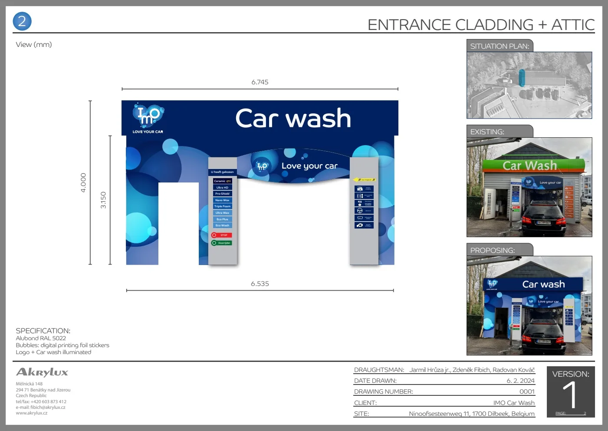Viewport: 608px width, 431px height.
Task: Click the Akrylux company logo
Action: click(x=42, y=372)
